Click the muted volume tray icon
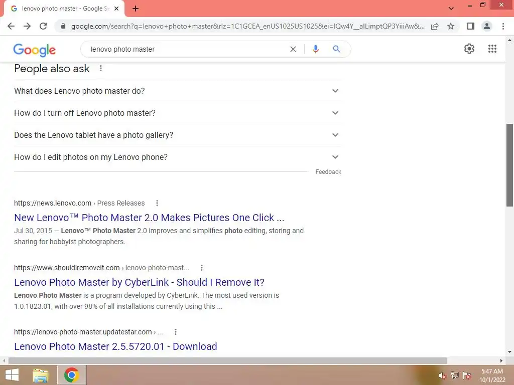Image resolution: width=514 pixels, height=385 pixels. (x=443, y=375)
